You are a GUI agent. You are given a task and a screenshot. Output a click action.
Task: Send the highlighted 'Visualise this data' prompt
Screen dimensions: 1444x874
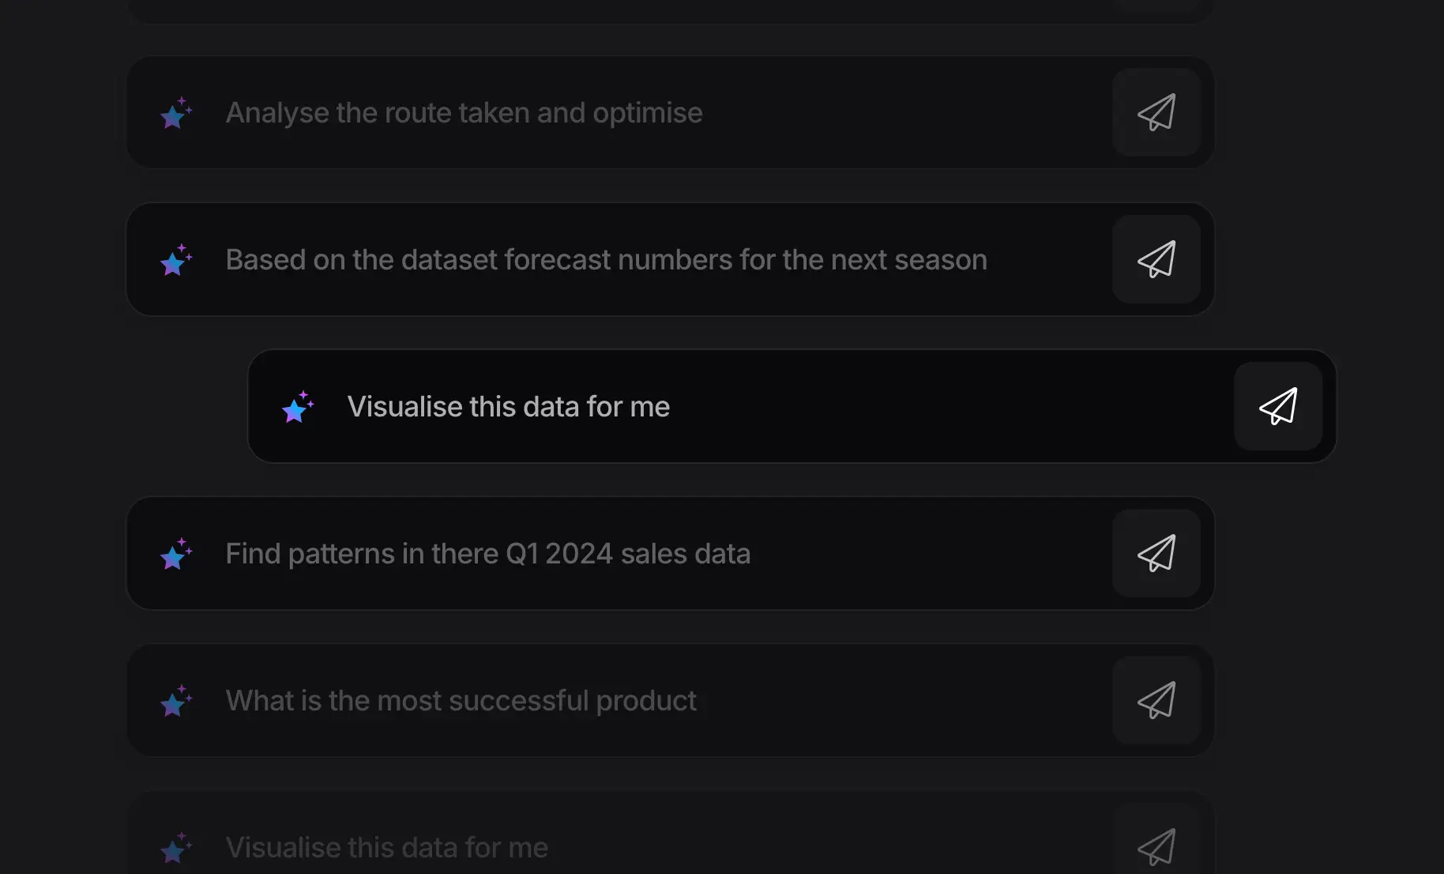click(x=1278, y=406)
